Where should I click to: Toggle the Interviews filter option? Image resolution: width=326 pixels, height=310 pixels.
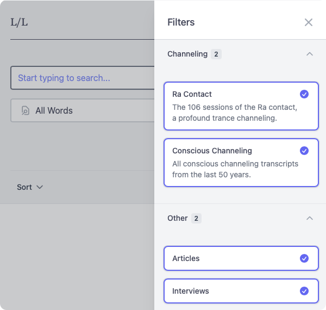[x=241, y=291]
